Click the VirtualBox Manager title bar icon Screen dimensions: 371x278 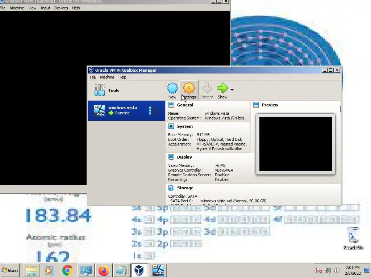[x=91, y=70]
